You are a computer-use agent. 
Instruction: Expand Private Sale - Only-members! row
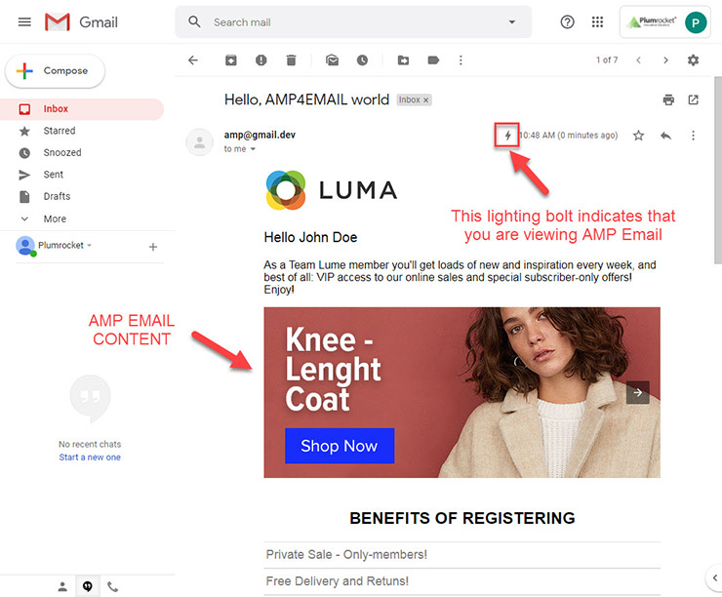pyautogui.click(x=461, y=555)
